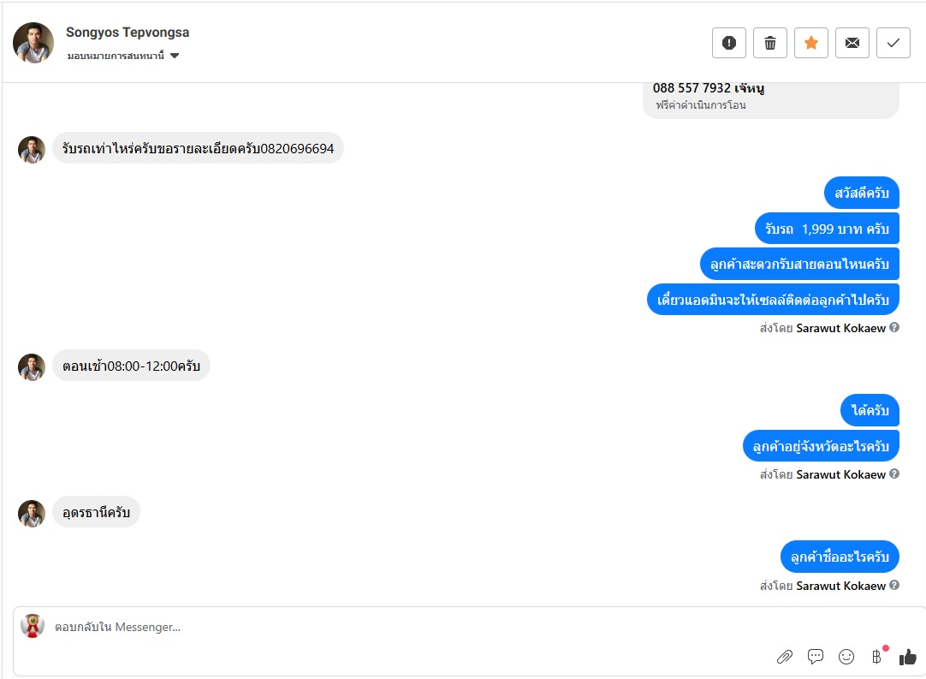This screenshot has height=679, width=926.
Task: Mark conversation as spam with exclamation icon
Action: [729, 43]
